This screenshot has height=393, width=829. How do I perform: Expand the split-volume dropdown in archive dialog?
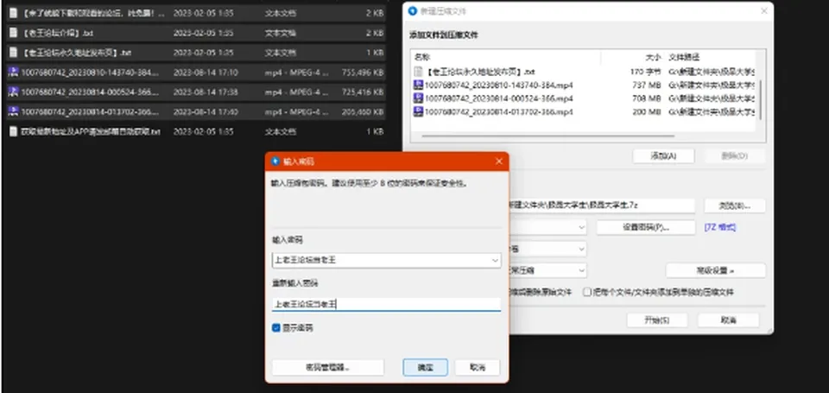[581, 249]
